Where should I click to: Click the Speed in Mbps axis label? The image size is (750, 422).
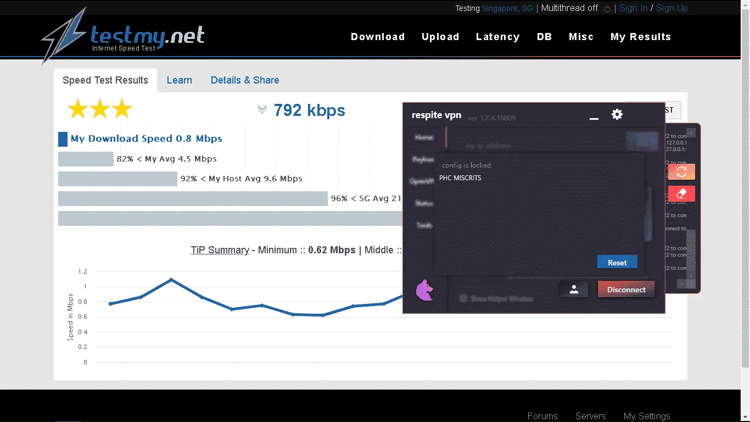tap(70, 317)
